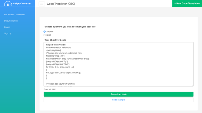The height and width of the screenshot is (113, 202).
Task: Click the textarea resize handle corner
Action: pos(193,86)
